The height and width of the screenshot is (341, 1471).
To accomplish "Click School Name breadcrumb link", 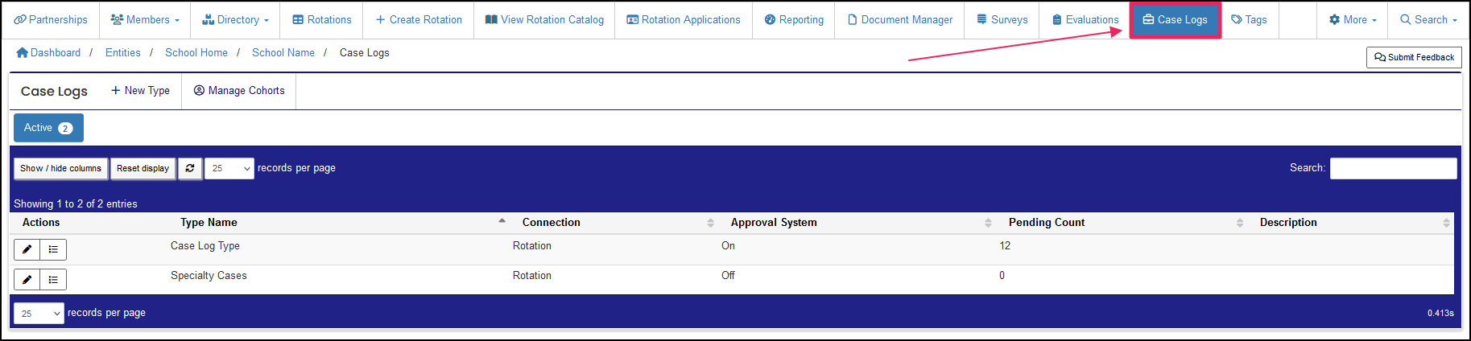I will (283, 52).
